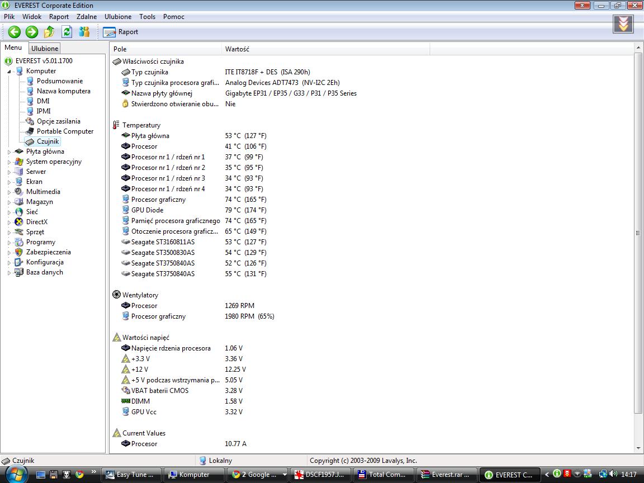The height and width of the screenshot is (483, 644).
Task: Click the Windows Start orb
Action: (16, 475)
